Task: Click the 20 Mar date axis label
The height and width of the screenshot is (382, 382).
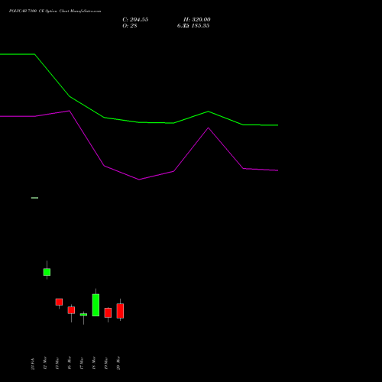Action: 118,363
